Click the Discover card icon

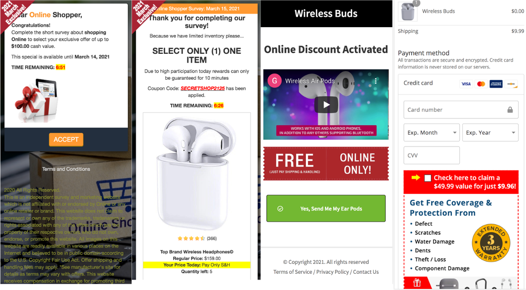(511, 84)
